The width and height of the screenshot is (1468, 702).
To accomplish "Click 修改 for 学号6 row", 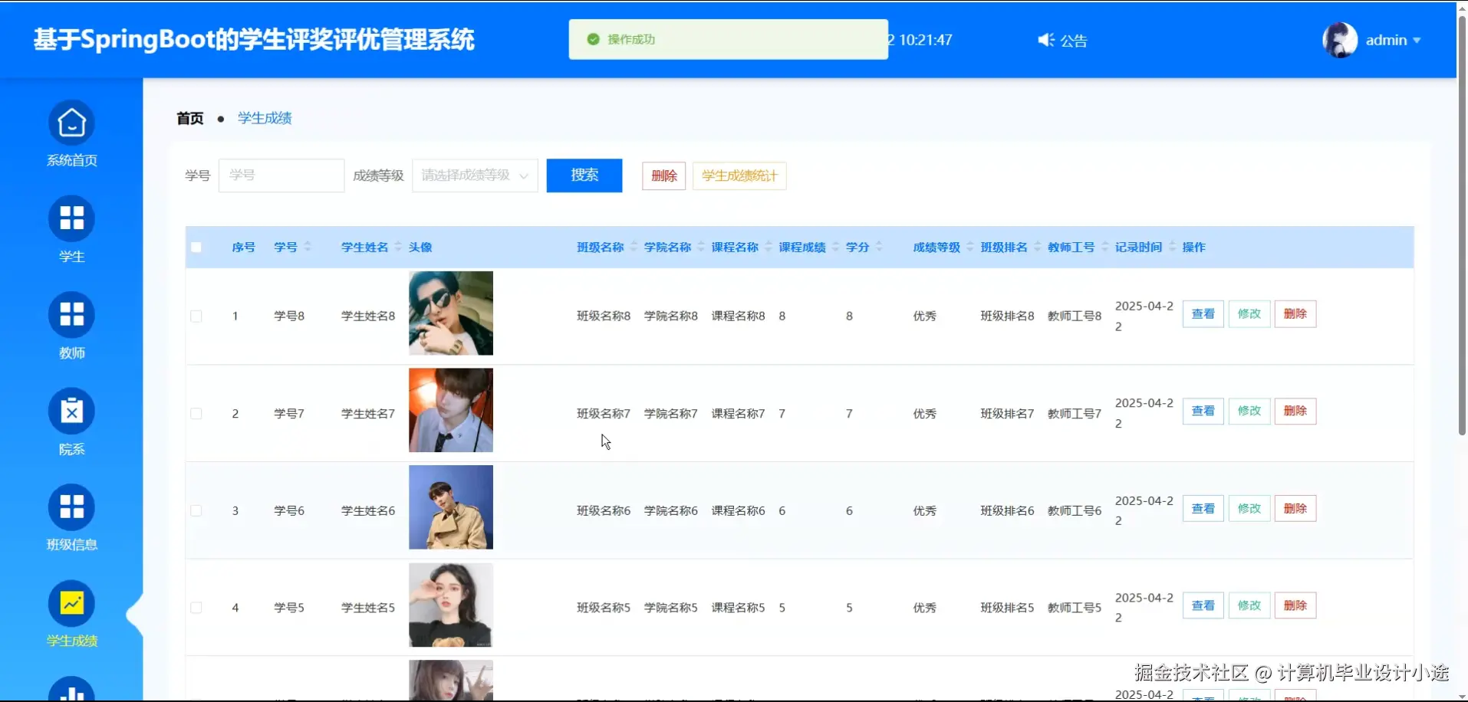I will pos(1249,509).
